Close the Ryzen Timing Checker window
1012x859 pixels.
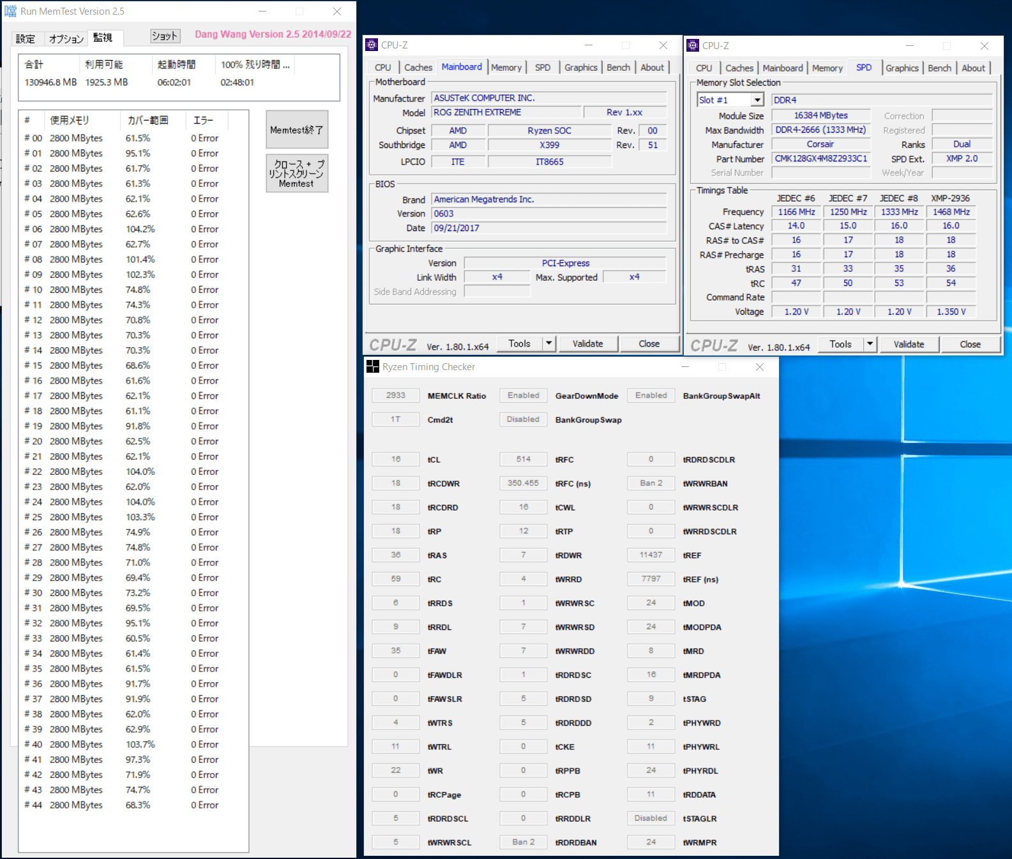click(760, 367)
